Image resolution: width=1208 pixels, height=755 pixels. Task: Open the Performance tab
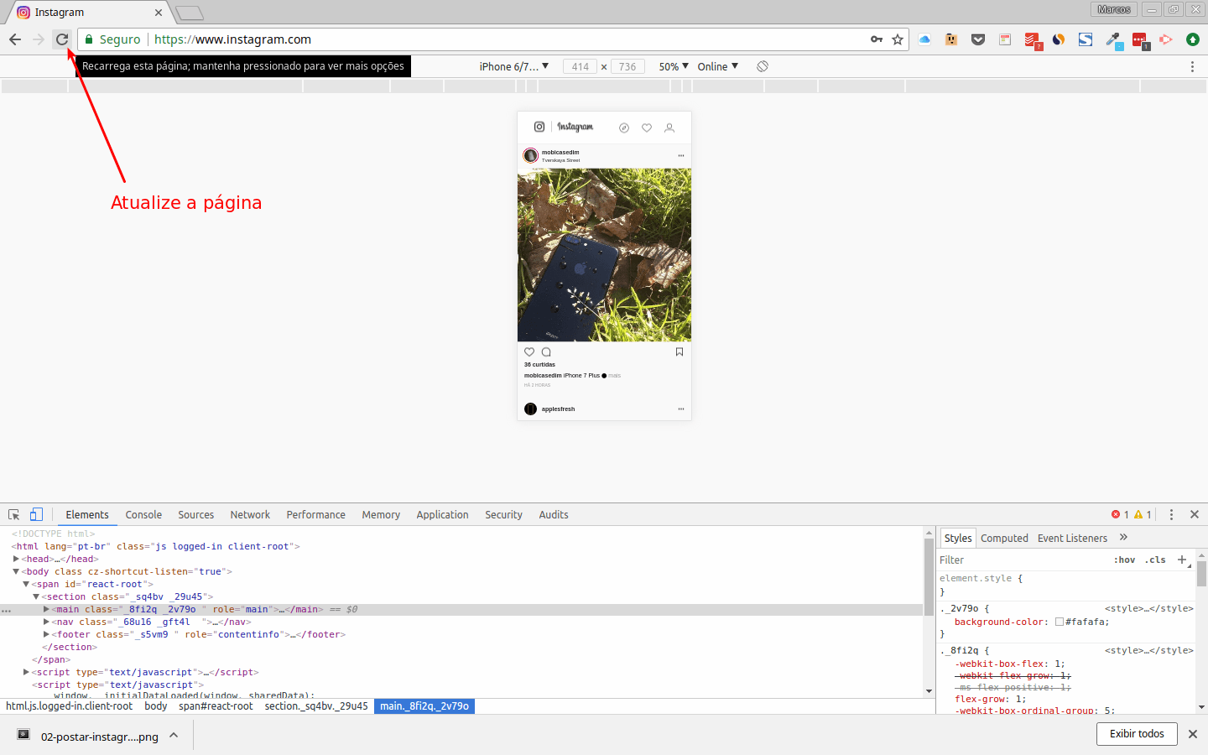pos(315,514)
